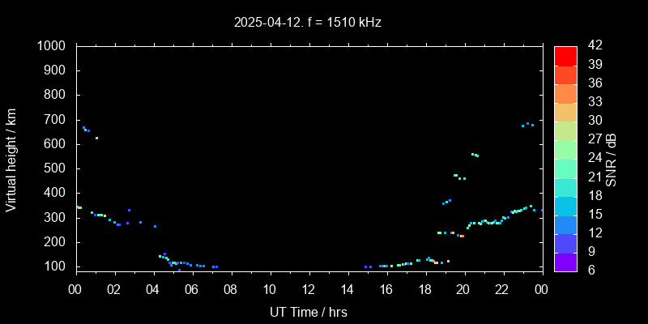Click the '12' tick on the time axis
Screen dimensions: 648x324
click(x=308, y=290)
